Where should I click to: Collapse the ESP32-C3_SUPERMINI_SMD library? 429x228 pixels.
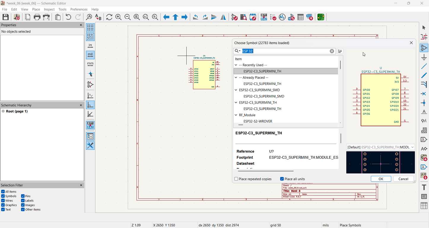pyautogui.click(x=236, y=90)
